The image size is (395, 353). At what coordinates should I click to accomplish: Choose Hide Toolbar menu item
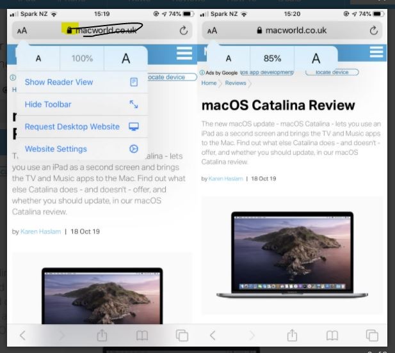[82, 104]
